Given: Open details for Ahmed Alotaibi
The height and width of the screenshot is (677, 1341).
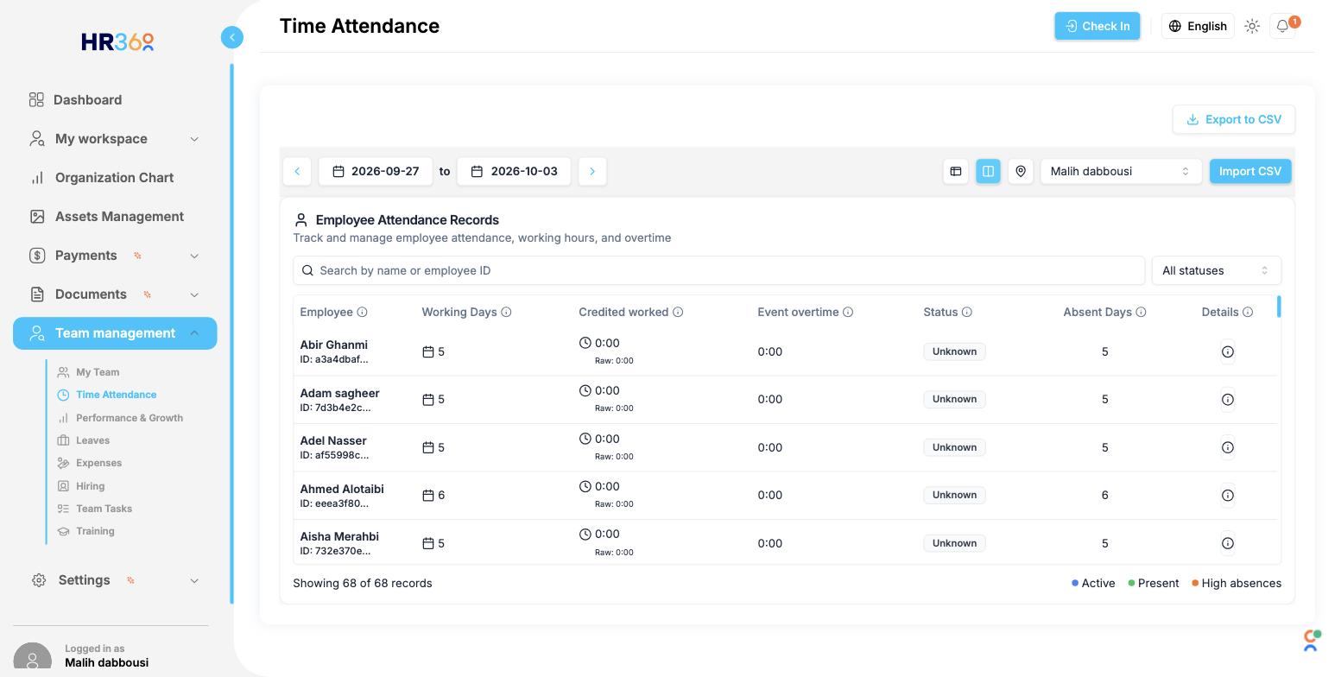Looking at the screenshot, I should click(x=1228, y=495).
